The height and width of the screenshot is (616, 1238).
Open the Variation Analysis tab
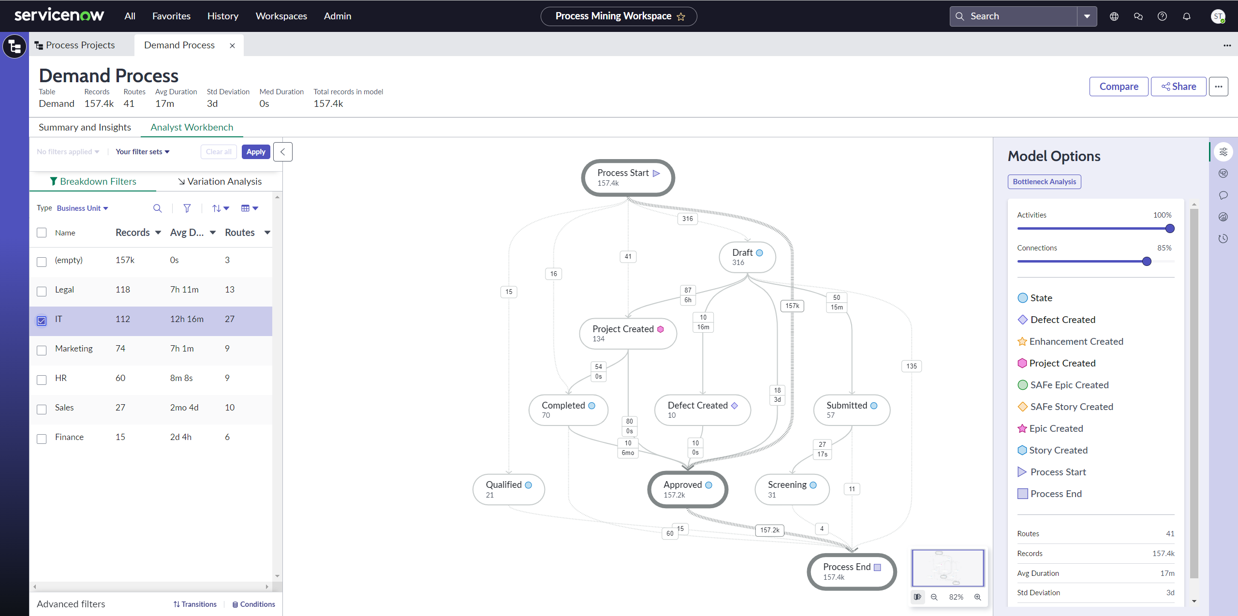coord(220,181)
